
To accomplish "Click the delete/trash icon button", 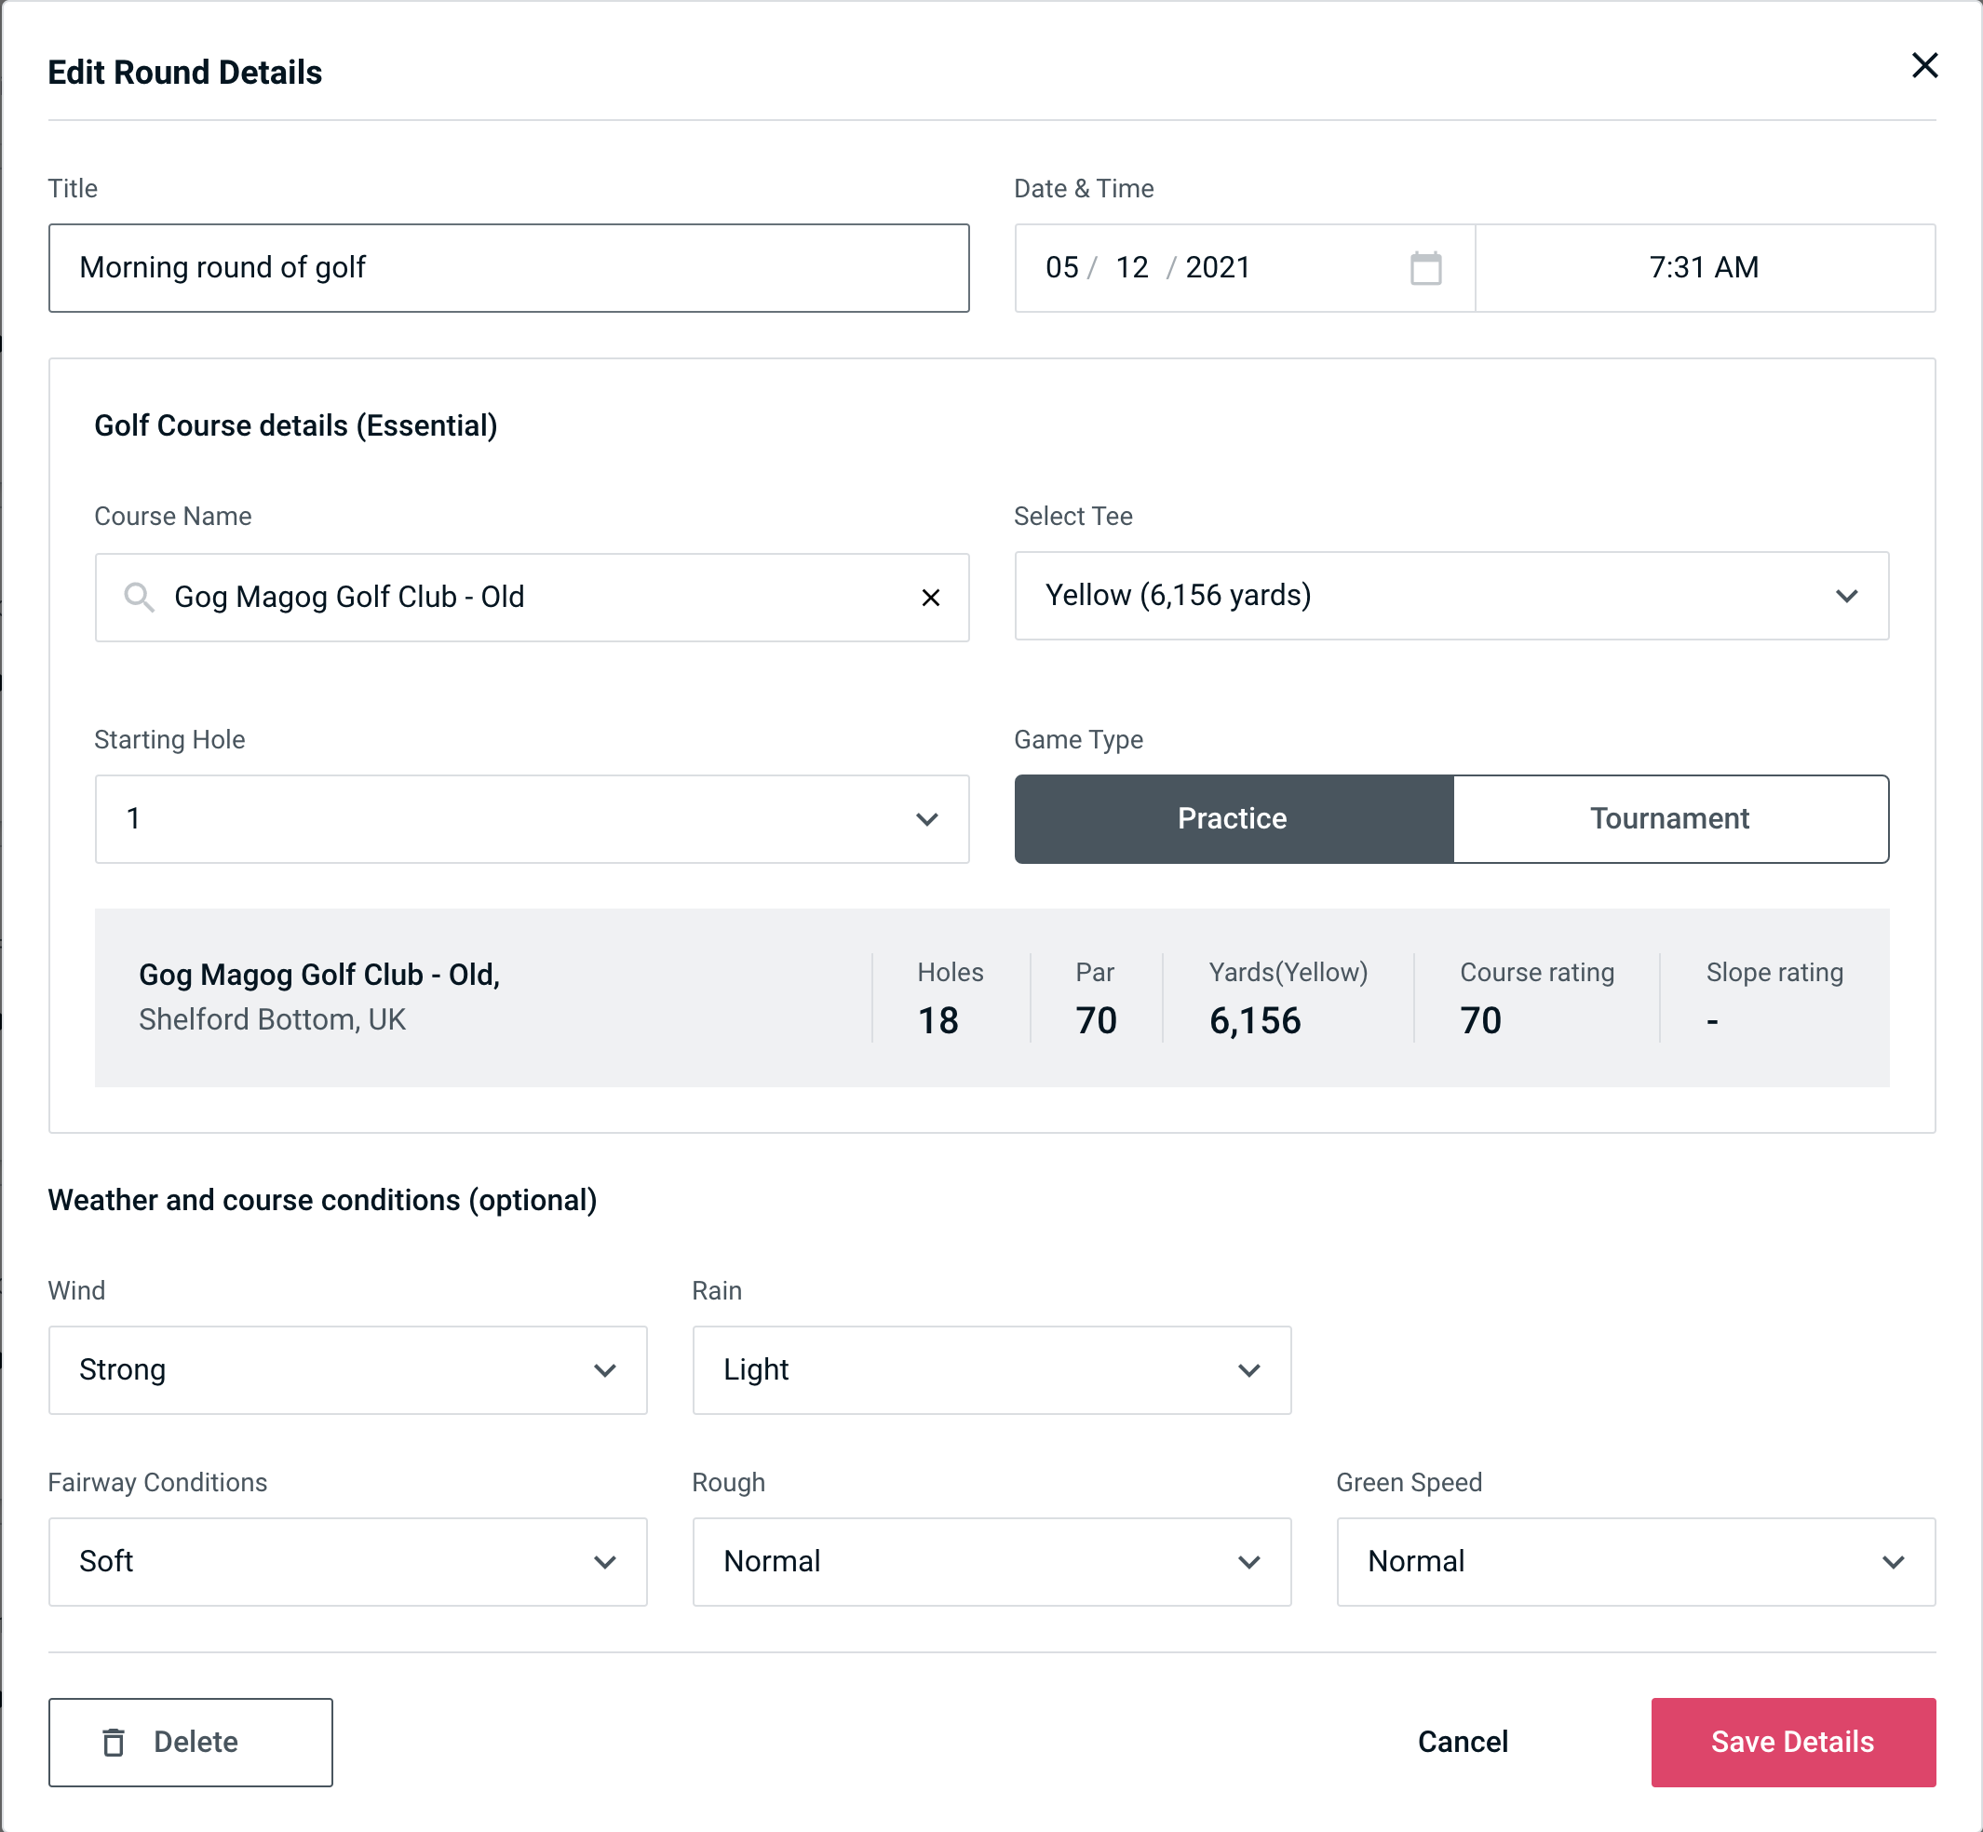I will (117, 1741).
